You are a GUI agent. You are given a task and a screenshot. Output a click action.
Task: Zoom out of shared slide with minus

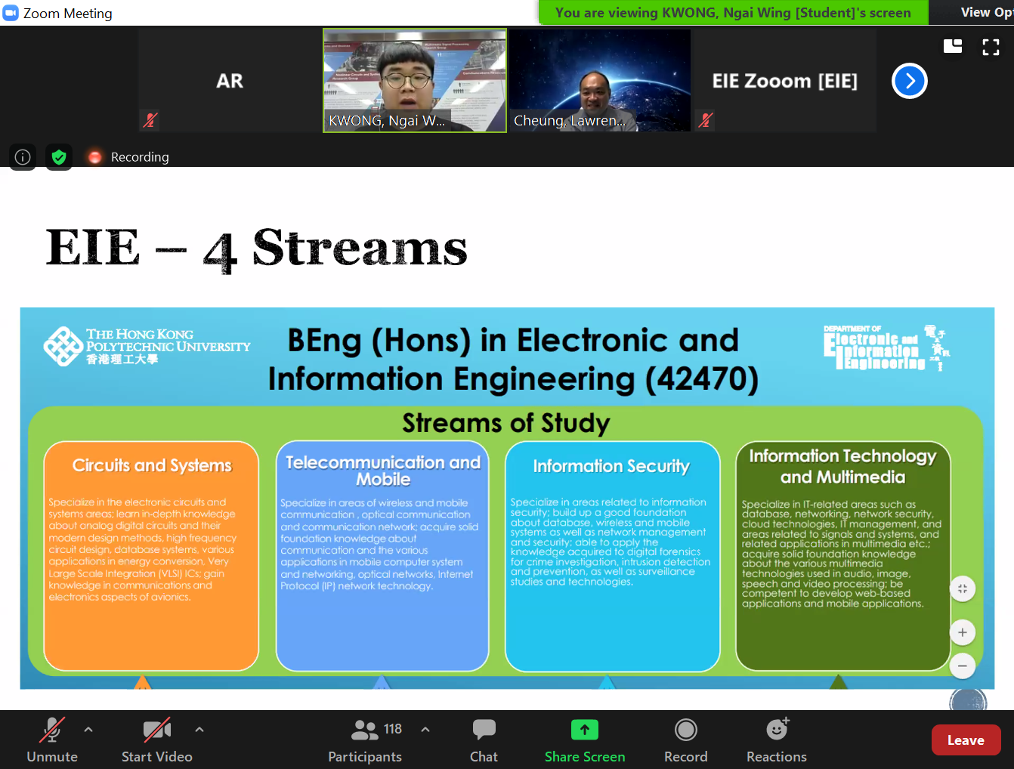pos(962,666)
